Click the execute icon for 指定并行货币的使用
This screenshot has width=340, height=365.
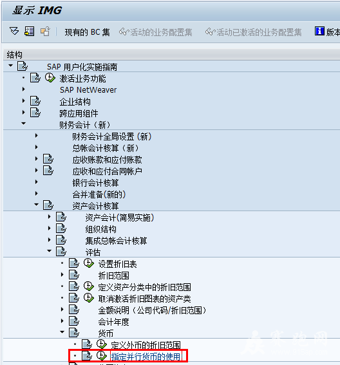[102, 356]
